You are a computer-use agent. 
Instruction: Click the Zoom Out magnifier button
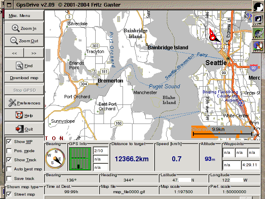(x=24, y=41)
